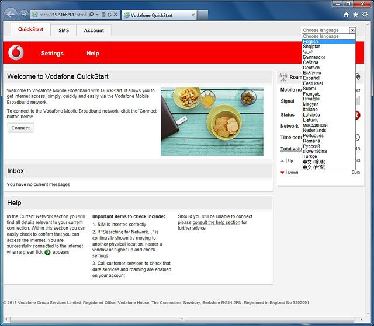
Task: Click the Total volume link
Action: pyautogui.click(x=291, y=149)
